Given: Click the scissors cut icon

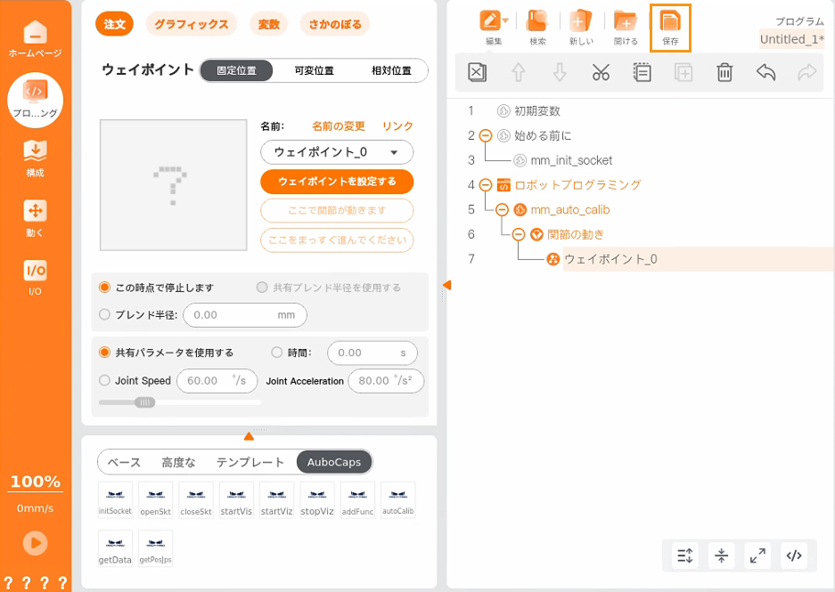Looking at the screenshot, I should click(x=601, y=73).
